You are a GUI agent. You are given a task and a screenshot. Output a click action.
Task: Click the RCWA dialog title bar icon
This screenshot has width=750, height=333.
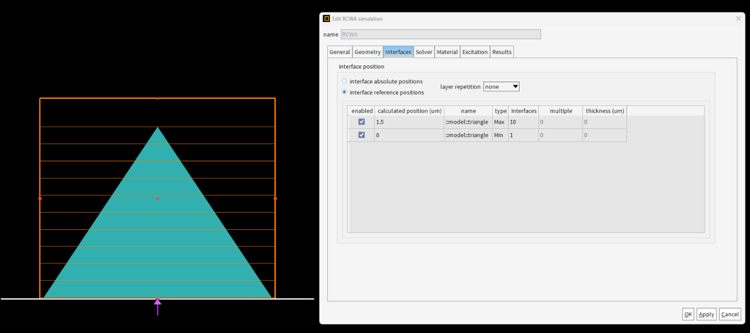click(326, 18)
